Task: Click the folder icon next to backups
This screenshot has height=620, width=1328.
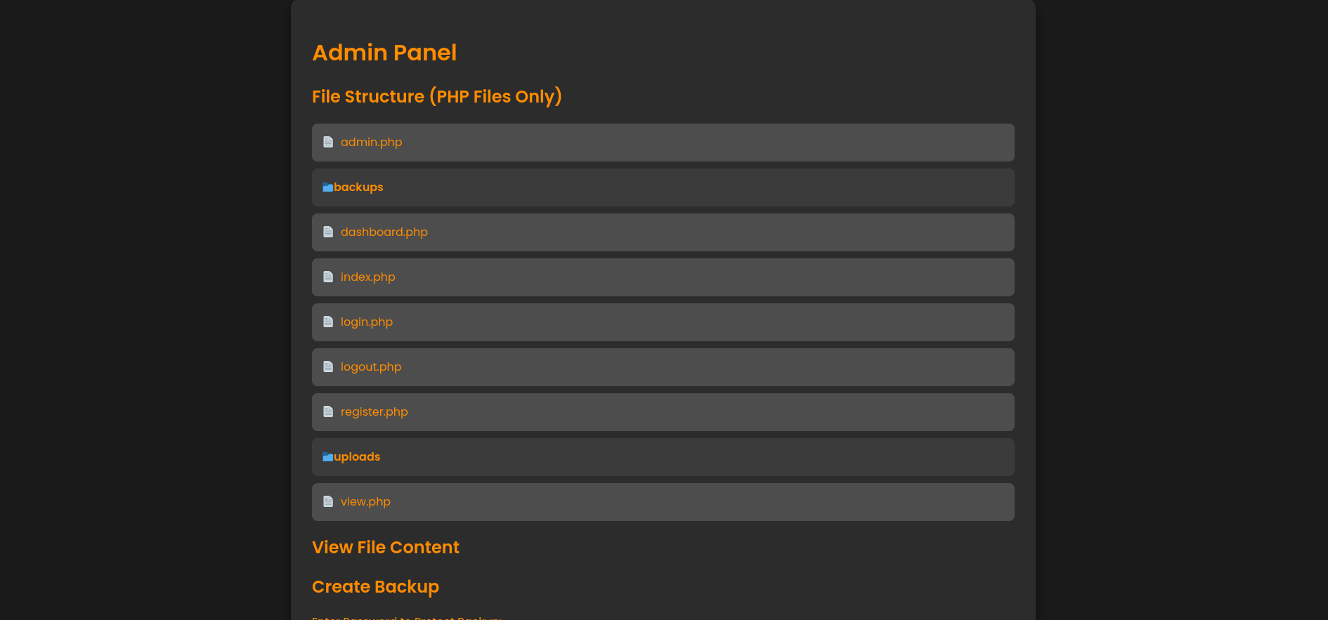Action: click(327, 187)
